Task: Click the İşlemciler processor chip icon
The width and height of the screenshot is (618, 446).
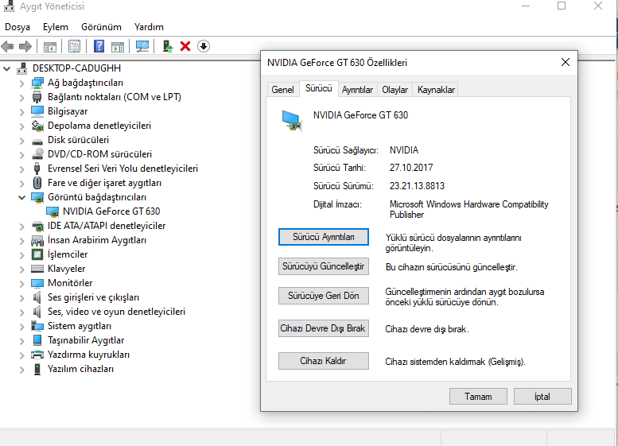Action: pos(37,254)
